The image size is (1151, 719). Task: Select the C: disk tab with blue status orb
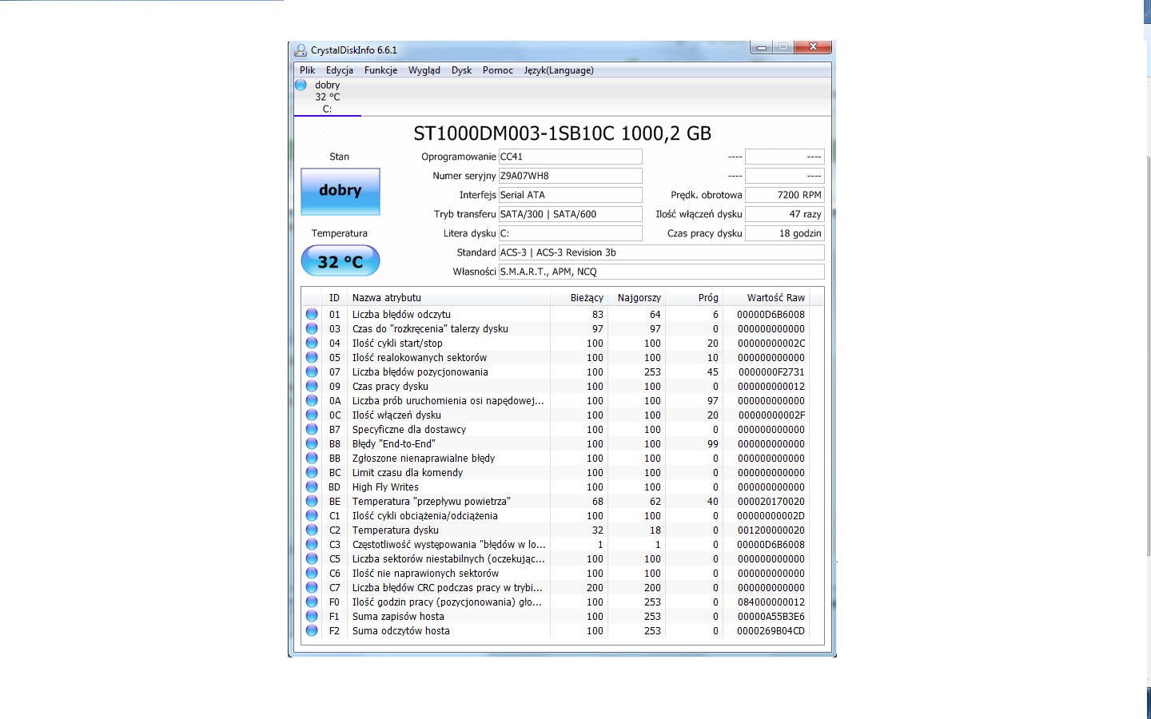pos(327,97)
